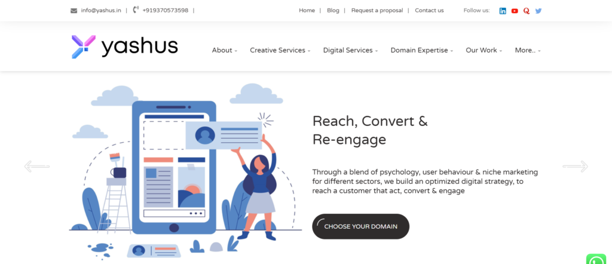Click the phone call icon
This screenshot has width=612, height=264.
(136, 10)
